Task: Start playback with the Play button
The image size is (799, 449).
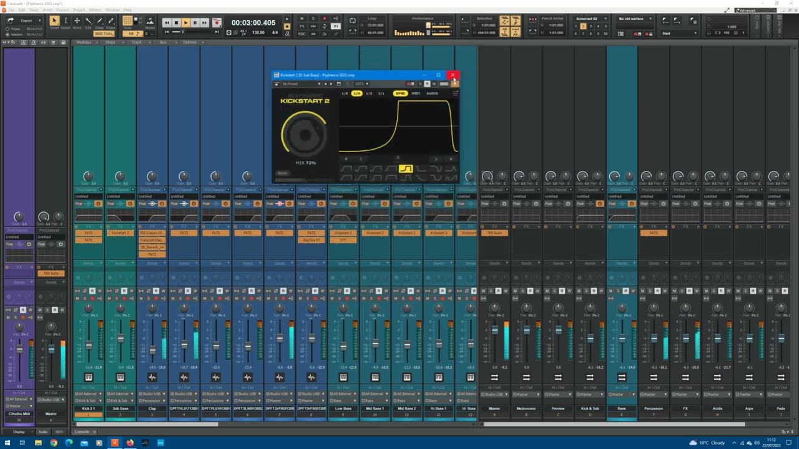Action: point(185,23)
